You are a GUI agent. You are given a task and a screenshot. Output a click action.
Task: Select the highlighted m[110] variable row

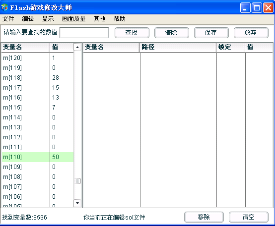click(38, 157)
